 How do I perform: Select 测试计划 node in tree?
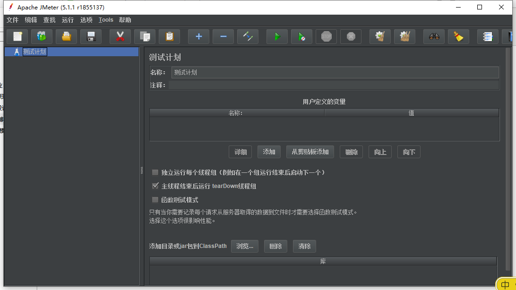pyautogui.click(x=34, y=51)
